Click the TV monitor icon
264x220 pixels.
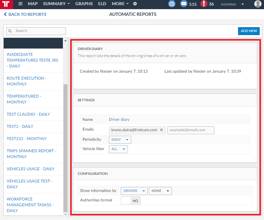(172, 4)
